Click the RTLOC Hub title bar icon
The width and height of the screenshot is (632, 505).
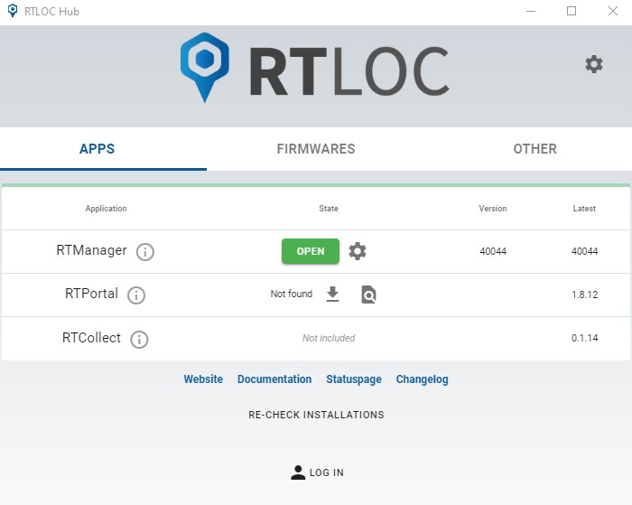coord(13,11)
